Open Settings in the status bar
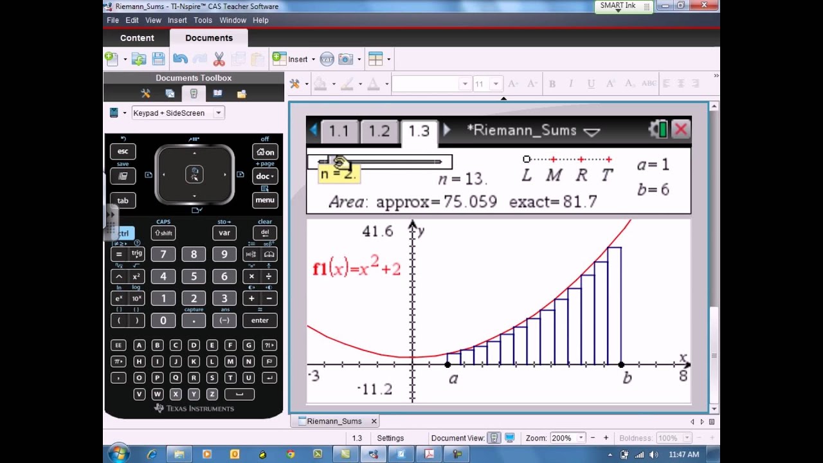 point(390,438)
